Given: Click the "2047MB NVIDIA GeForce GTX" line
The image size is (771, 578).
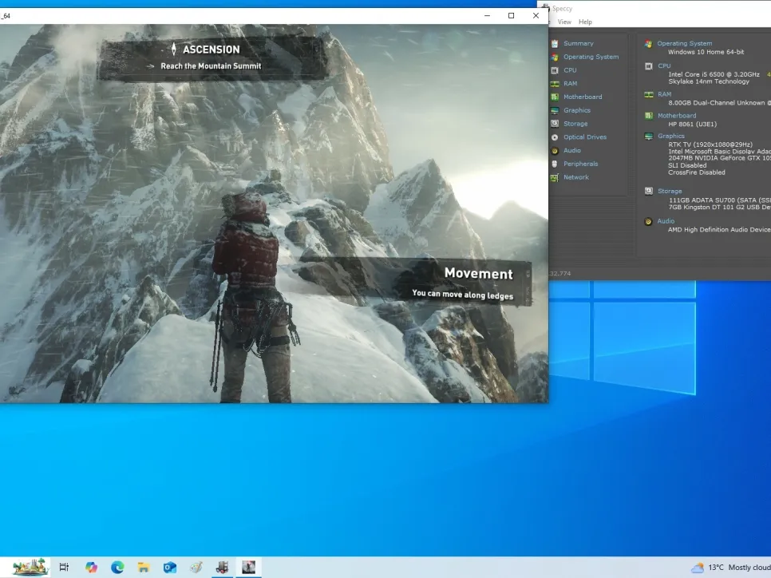Looking at the screenshot, I should [719, 158].
